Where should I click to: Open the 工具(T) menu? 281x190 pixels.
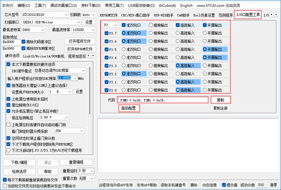coord(40,5)
